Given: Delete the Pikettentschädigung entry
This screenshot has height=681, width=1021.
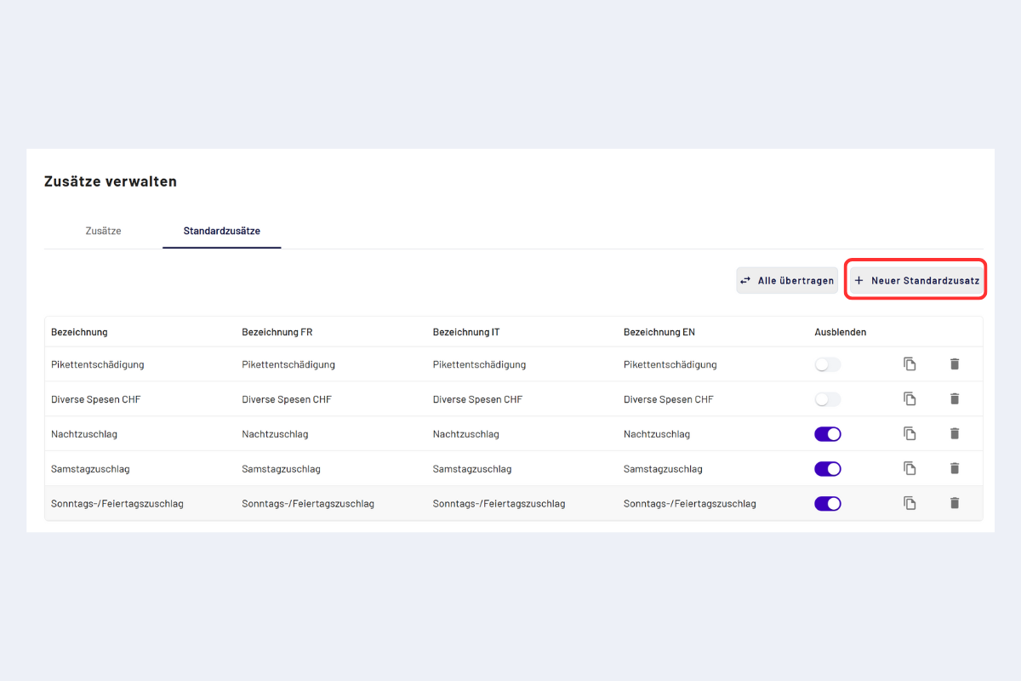Looking at the screenshot, I should pos(954,364).
